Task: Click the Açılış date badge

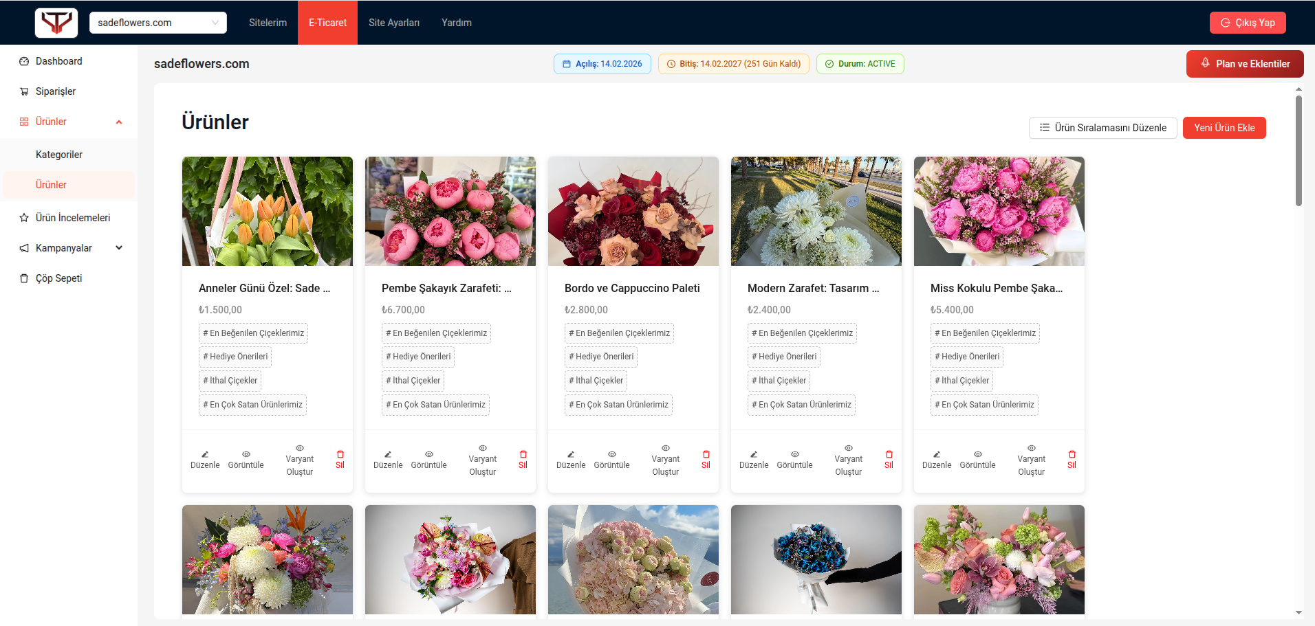Action: (x=602, y=64)
